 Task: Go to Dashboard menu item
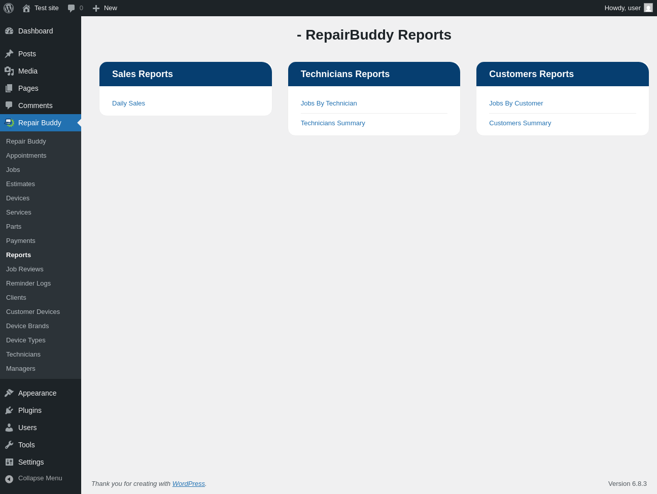36,31
